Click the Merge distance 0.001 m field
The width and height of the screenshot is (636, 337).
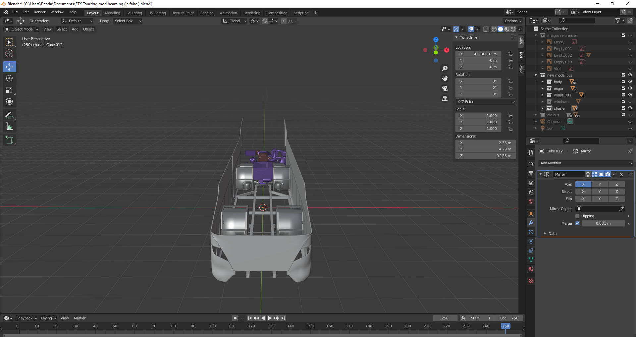click(x=603, y=223)
